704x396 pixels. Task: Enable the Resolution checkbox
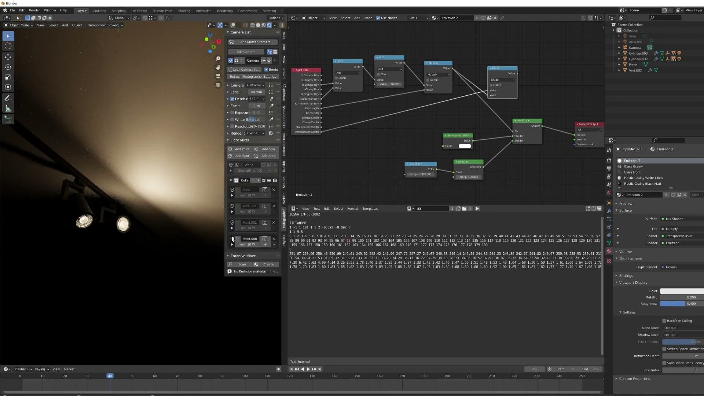click(x=232, y=126)
